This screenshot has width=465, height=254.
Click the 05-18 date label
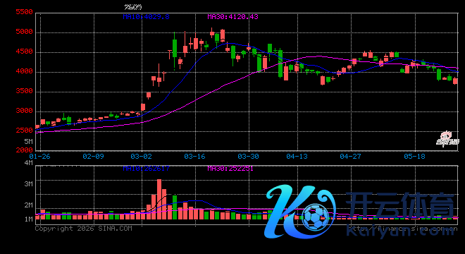click(x=414, y=156)
